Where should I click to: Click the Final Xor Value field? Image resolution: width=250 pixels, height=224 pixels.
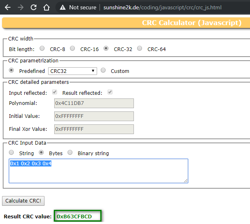point(94,129)
